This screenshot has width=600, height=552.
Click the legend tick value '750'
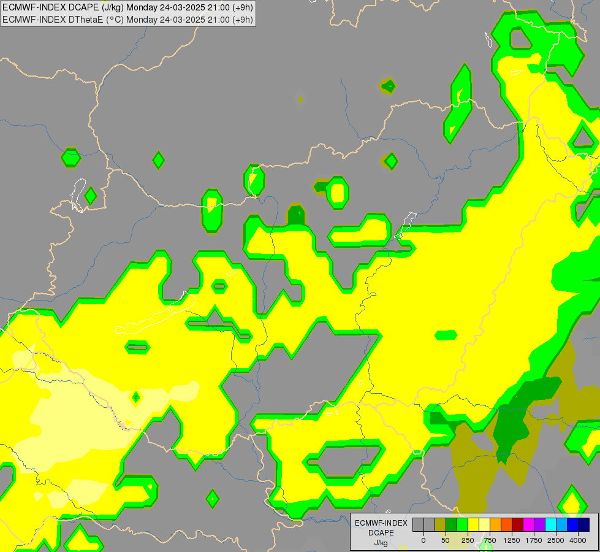(490, 540)
